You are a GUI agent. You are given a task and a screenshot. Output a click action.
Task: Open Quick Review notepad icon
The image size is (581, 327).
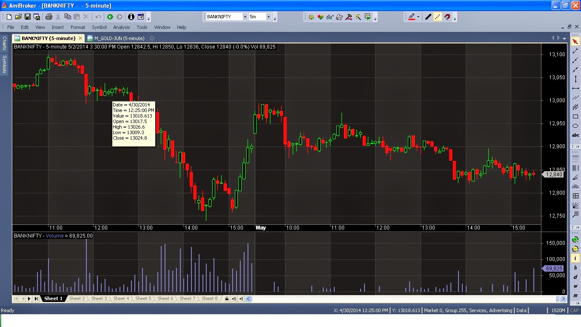click(339, 17)
